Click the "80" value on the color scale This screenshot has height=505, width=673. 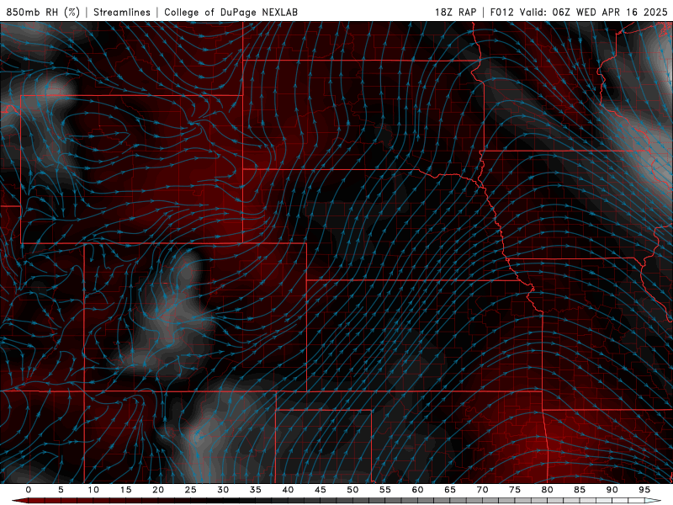point(548,490)
